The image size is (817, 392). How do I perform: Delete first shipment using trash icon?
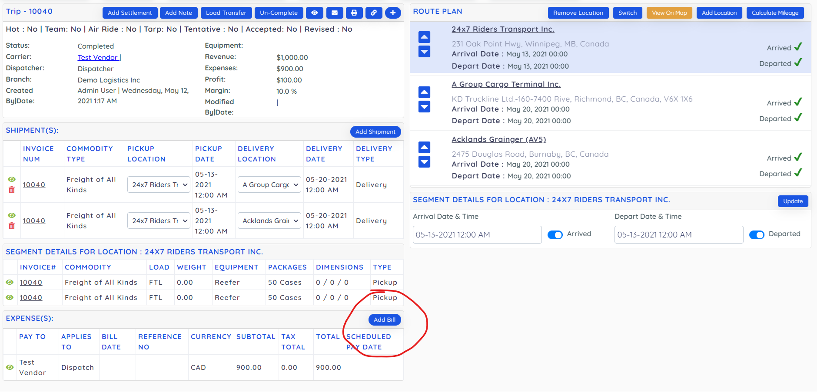coord(12,190)
